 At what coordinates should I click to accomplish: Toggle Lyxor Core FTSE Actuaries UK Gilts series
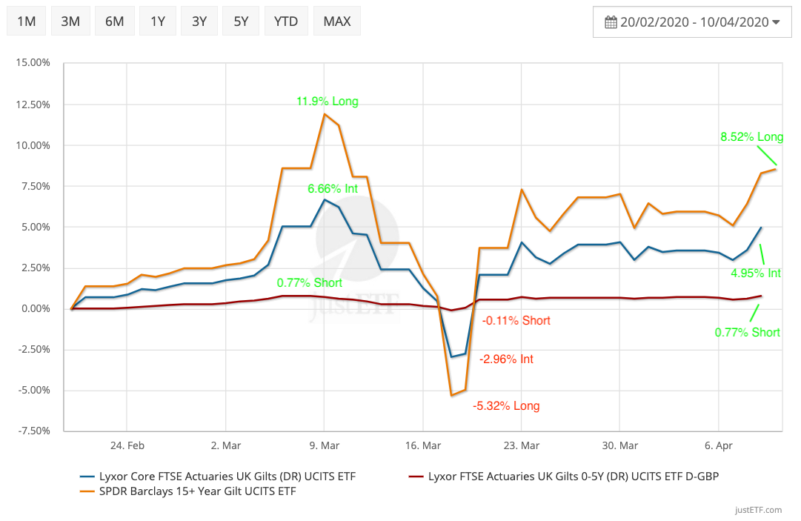227,476
